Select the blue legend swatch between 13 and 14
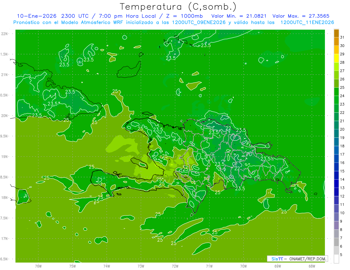350x270 pixels. 336,184
